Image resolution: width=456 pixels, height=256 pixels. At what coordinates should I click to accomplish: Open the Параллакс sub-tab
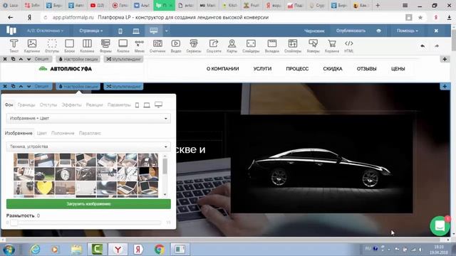pyautogui.click(x=90, y=133)
